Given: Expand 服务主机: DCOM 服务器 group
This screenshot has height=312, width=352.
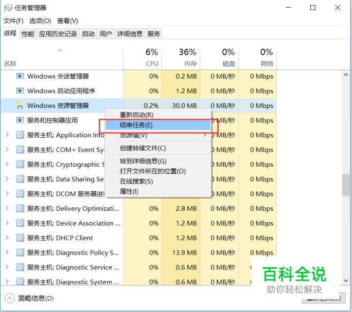Looking at the screenshot, I should 7,194.
